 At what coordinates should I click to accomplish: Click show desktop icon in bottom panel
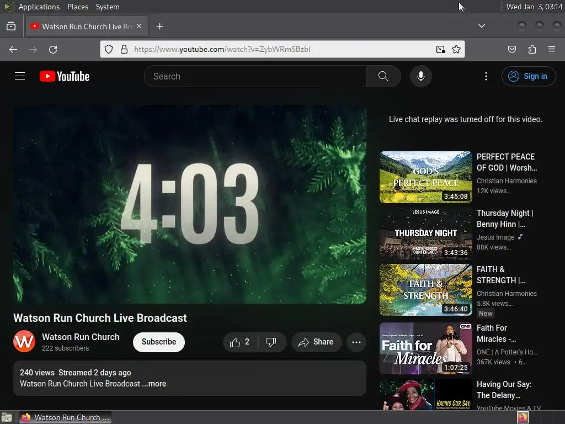click(7, 417)
